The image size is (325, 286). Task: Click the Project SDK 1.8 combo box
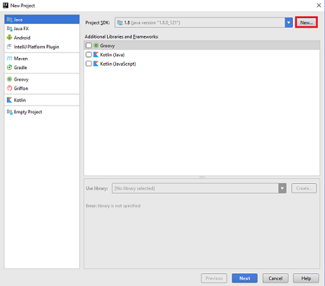tap(203, 22)
